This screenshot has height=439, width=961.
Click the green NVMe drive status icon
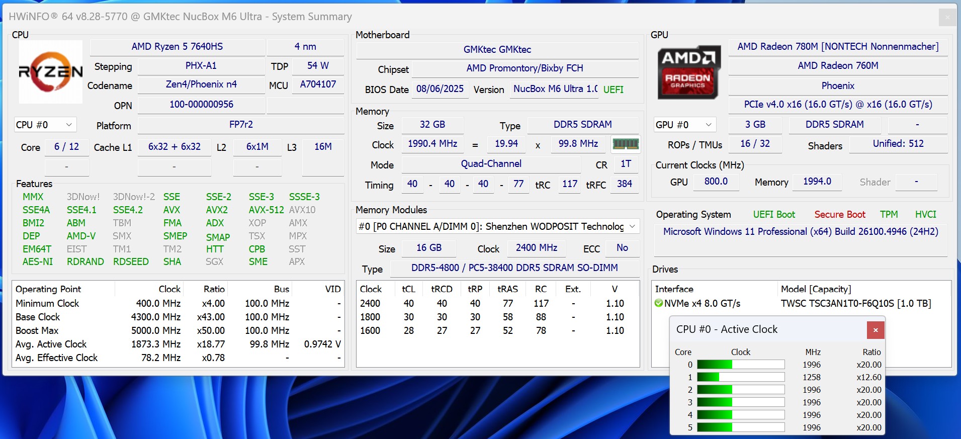(659, 303)
